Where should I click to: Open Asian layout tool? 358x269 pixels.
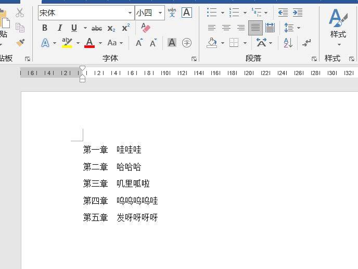click(x=261, y=43)
